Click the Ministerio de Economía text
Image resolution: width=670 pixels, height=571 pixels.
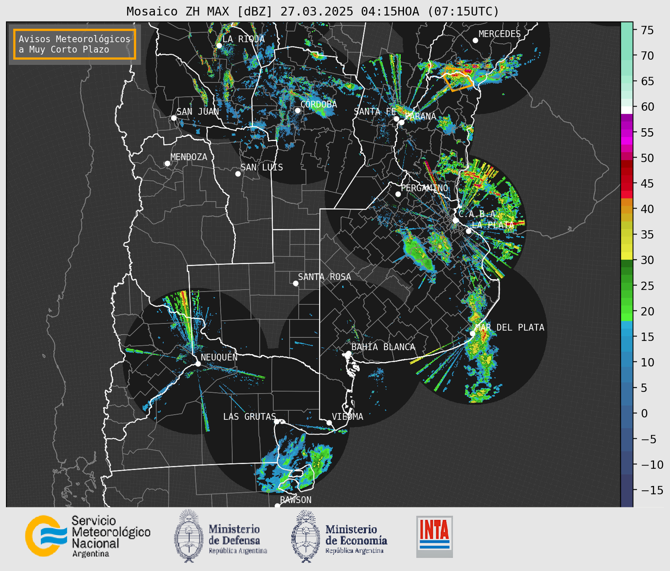click(356, 539)
